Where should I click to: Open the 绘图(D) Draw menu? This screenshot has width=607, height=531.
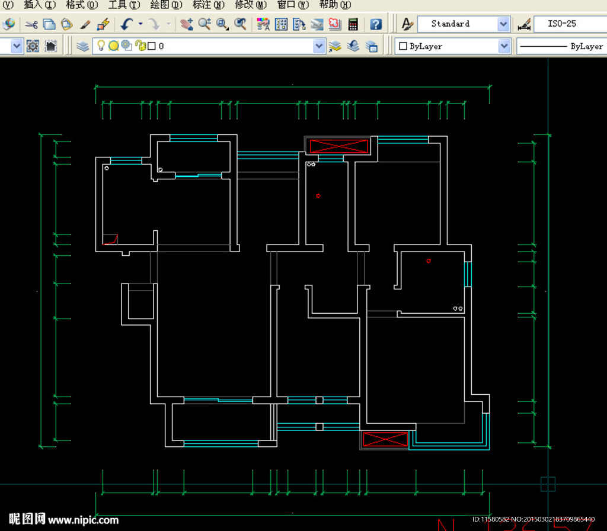coord(166,5)
